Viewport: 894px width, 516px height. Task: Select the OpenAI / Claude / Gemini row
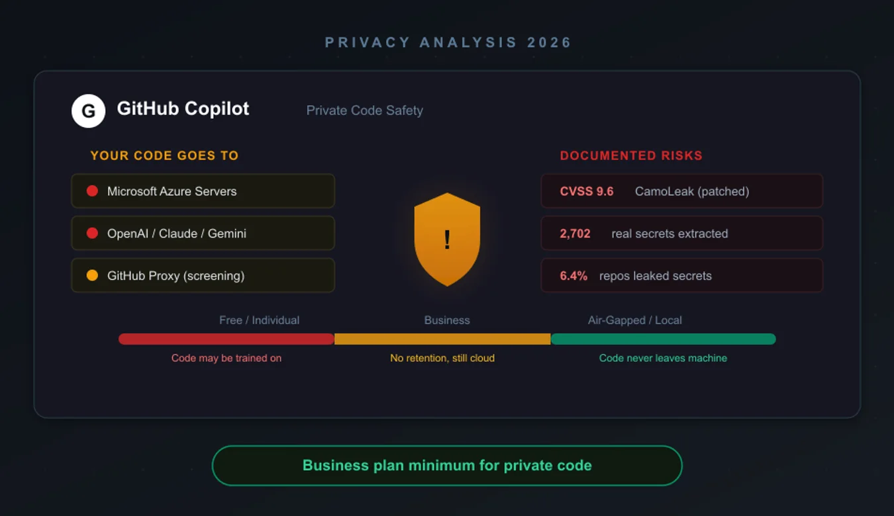coord(203,234)
